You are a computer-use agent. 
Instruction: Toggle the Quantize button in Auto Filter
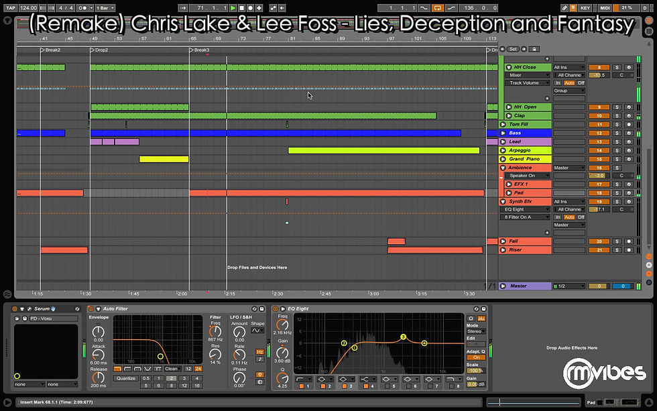point(126,378)
